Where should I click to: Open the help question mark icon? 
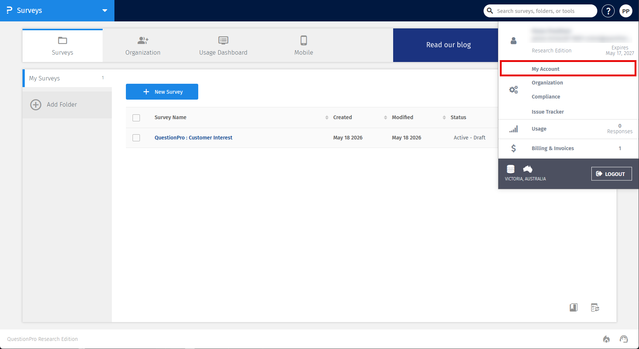tap(608, 11)
